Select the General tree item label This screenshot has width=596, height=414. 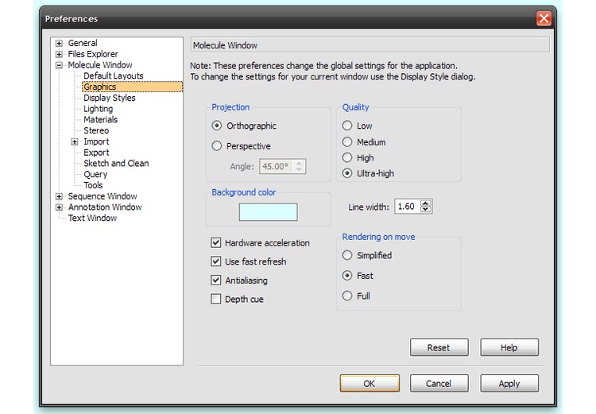83,44
